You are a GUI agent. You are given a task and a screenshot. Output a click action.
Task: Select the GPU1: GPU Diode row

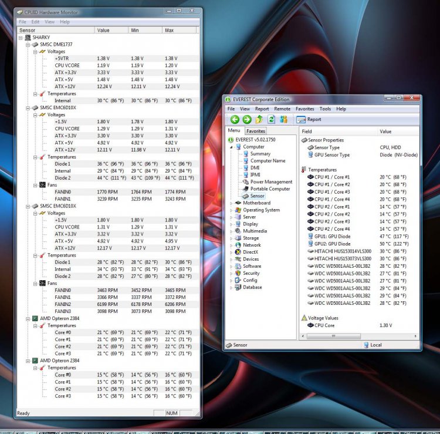tap(358, 236)
